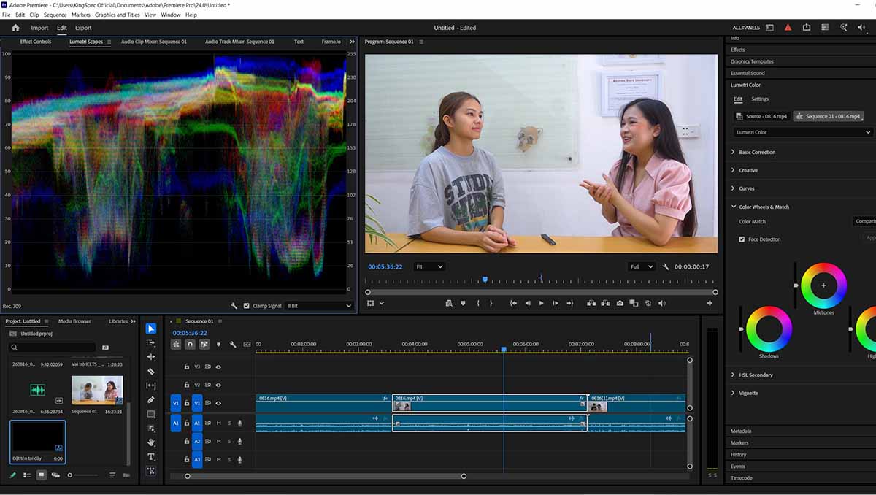This screenshot has width=876, height=495.
Task: Open the Fit zoom level dropdown
Action: [x=429, y=266]
